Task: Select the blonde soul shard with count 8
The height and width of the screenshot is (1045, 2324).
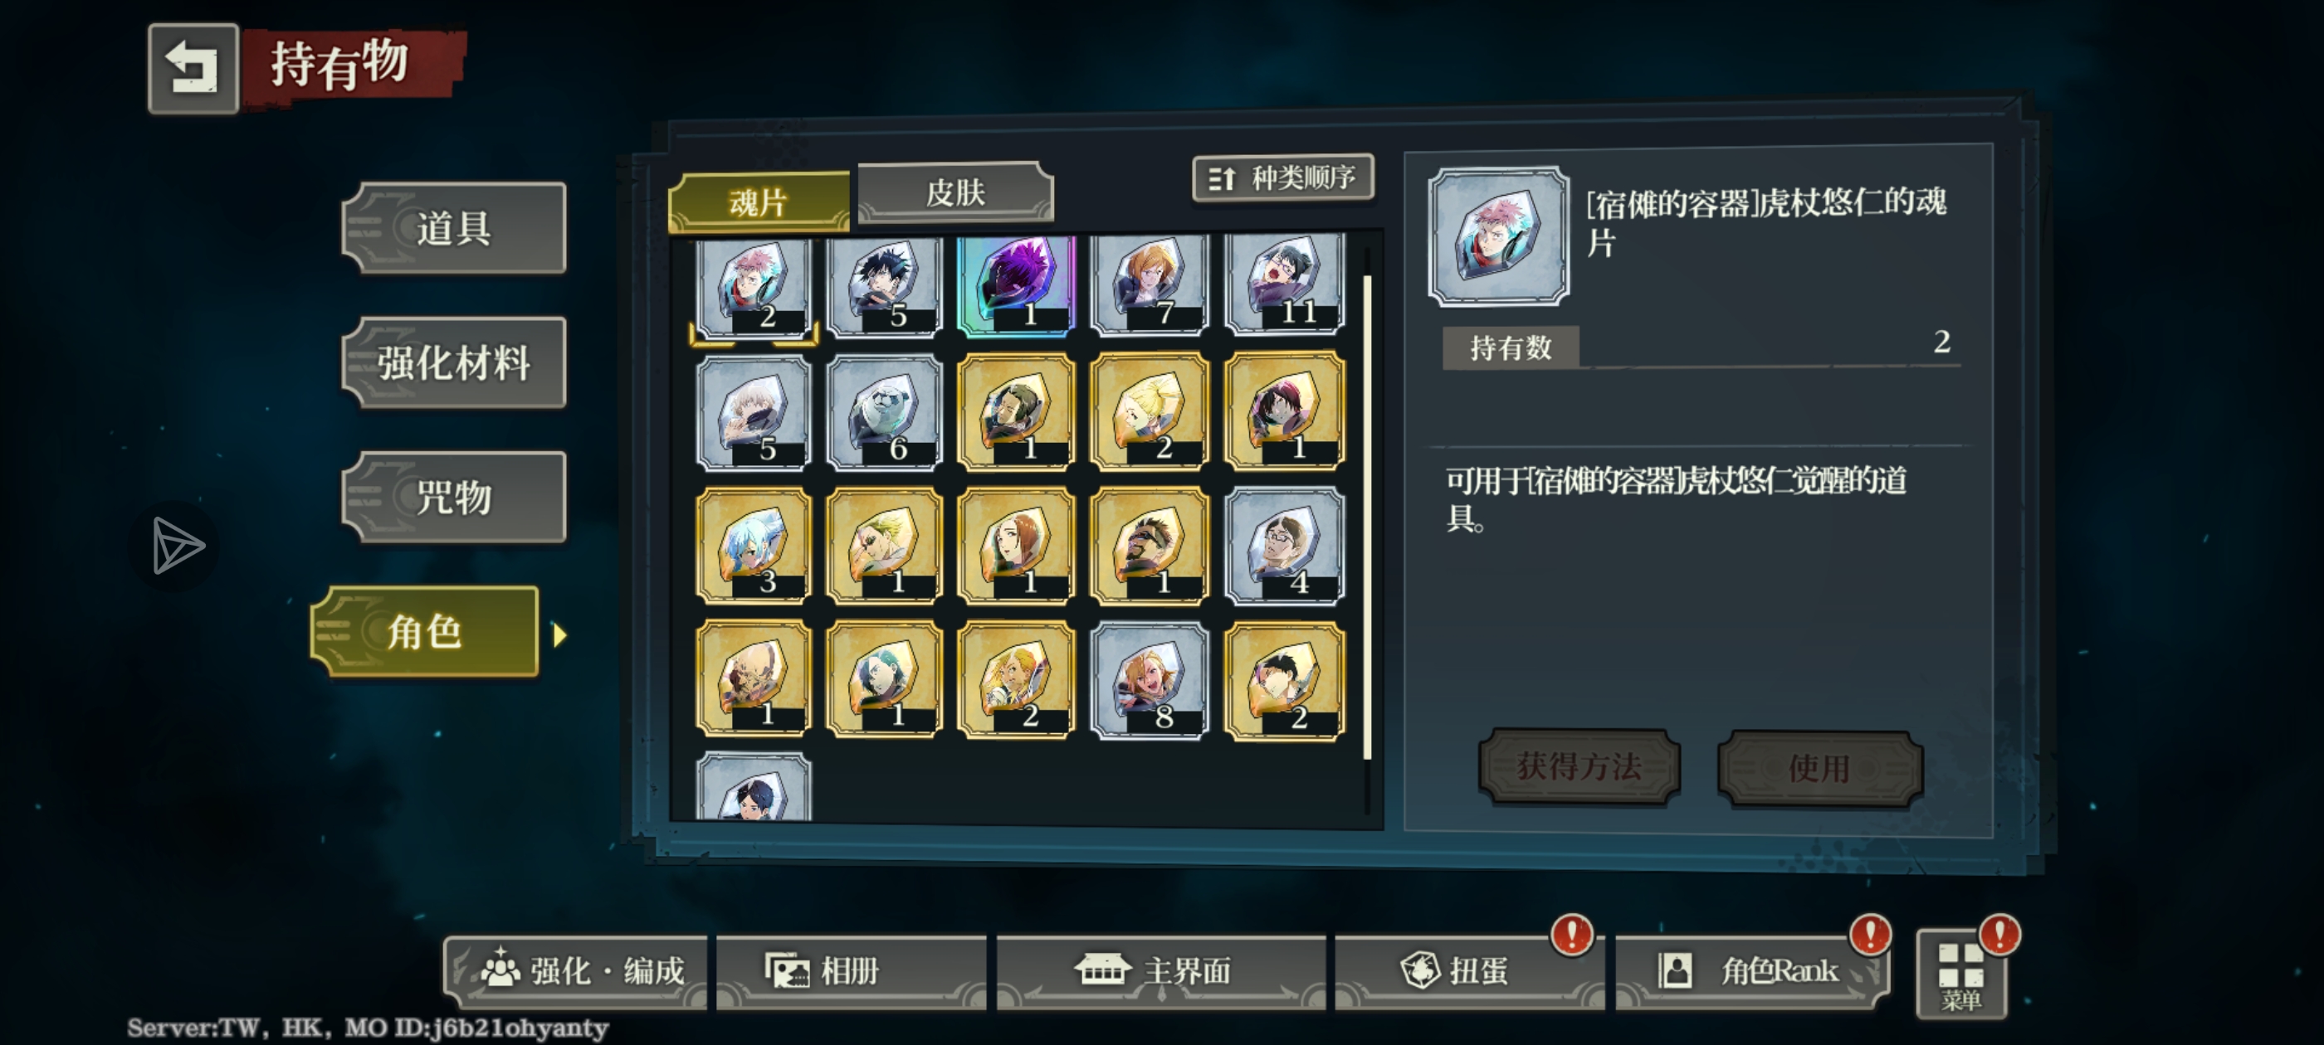Action: tap(1150, 680)
